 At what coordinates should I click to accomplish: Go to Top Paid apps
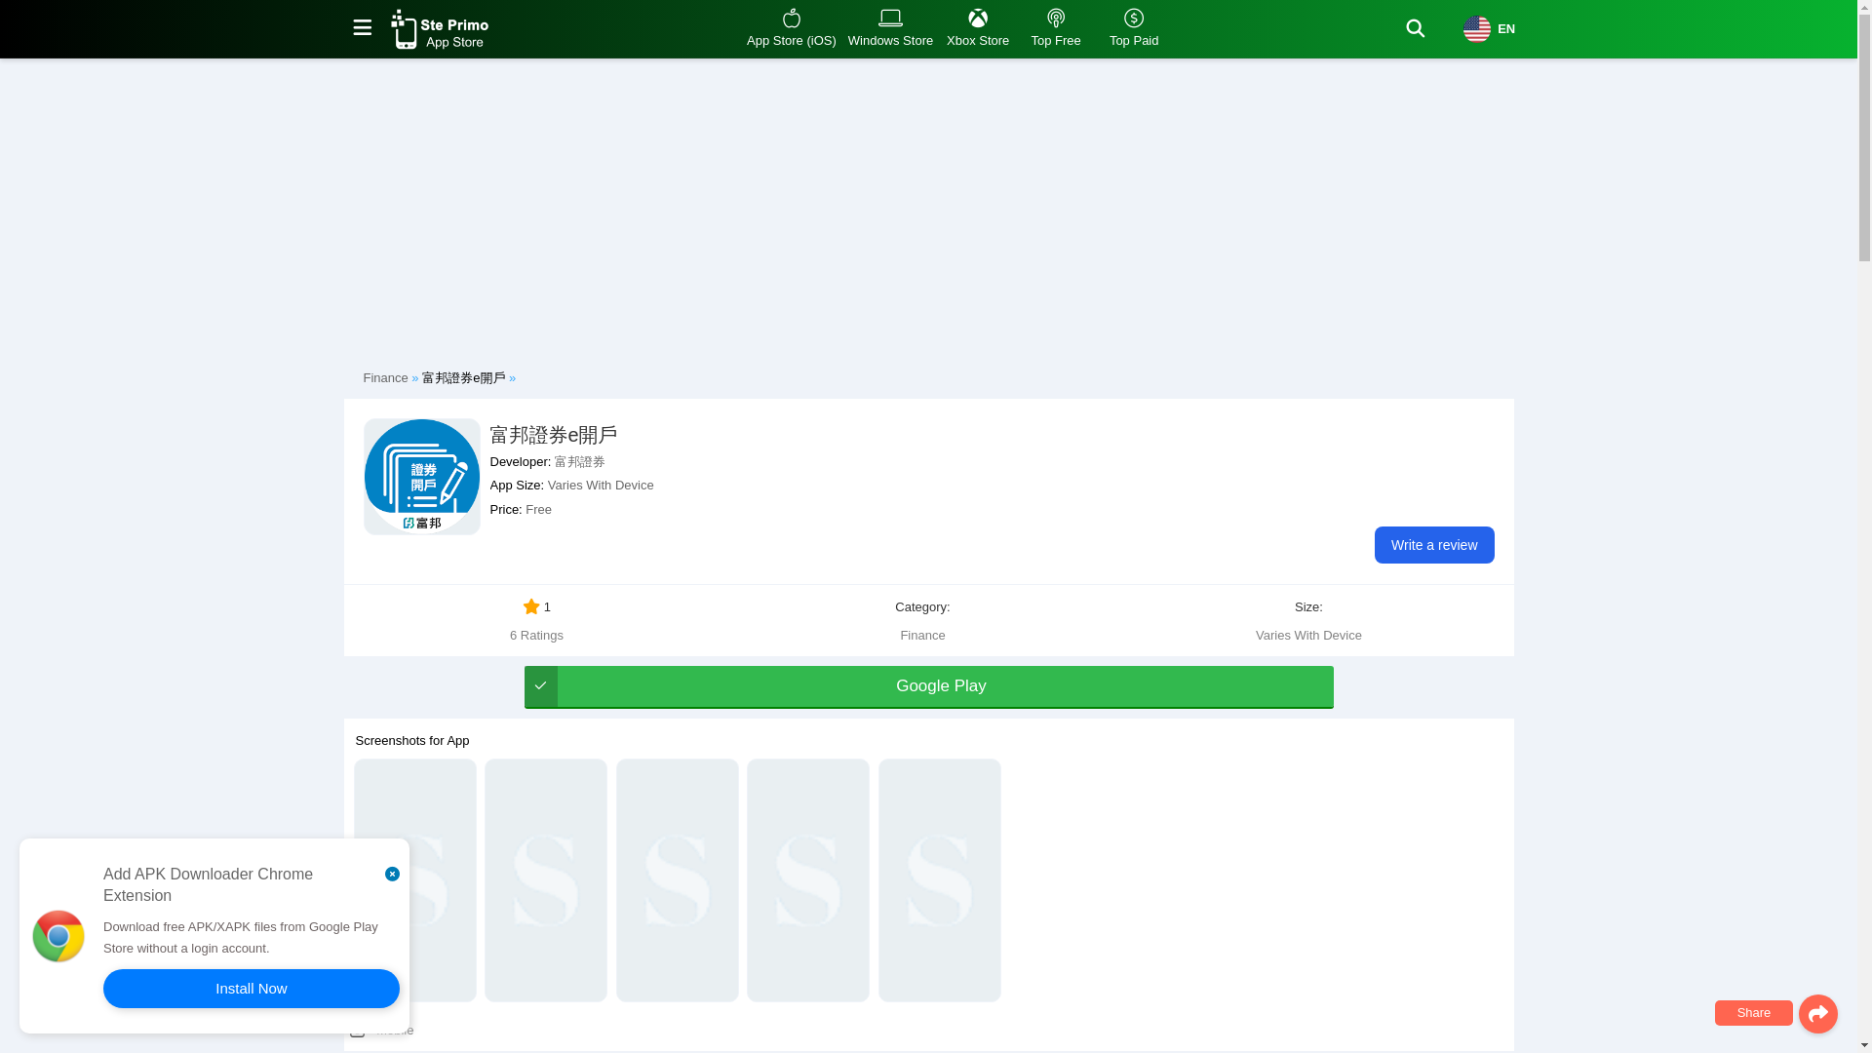tap(1133, 28)
